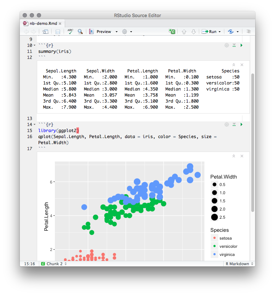This screenshot has height=295, width=275.
Task: Open the Run dropdown menu arrow
Action: (220, 32)
